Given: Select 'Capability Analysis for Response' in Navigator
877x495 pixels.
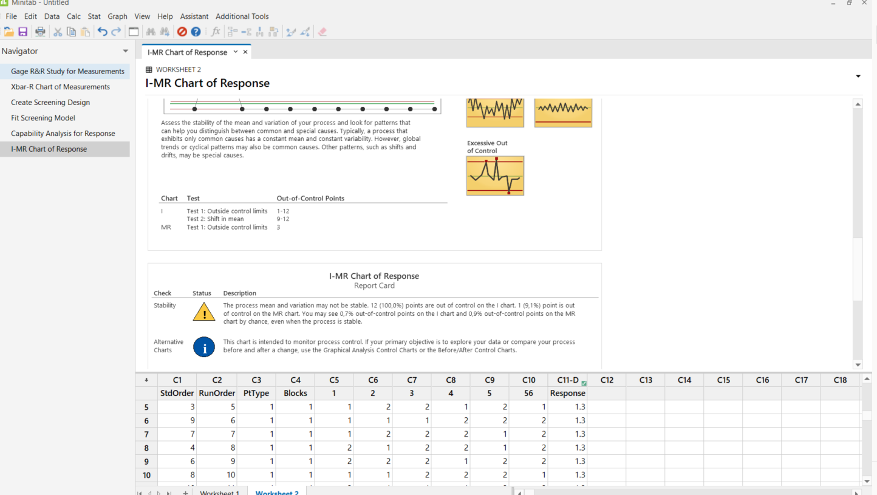Looking at the screenshot, I should point(63,133).
